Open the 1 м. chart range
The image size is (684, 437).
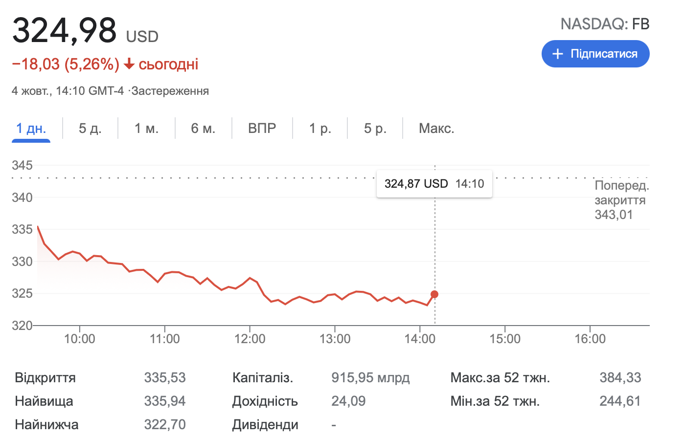(146, 129)
